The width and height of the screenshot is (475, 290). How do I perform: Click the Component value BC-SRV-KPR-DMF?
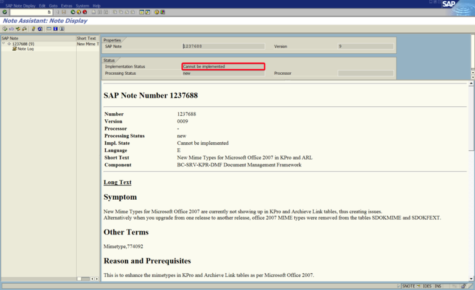point(239,165)
